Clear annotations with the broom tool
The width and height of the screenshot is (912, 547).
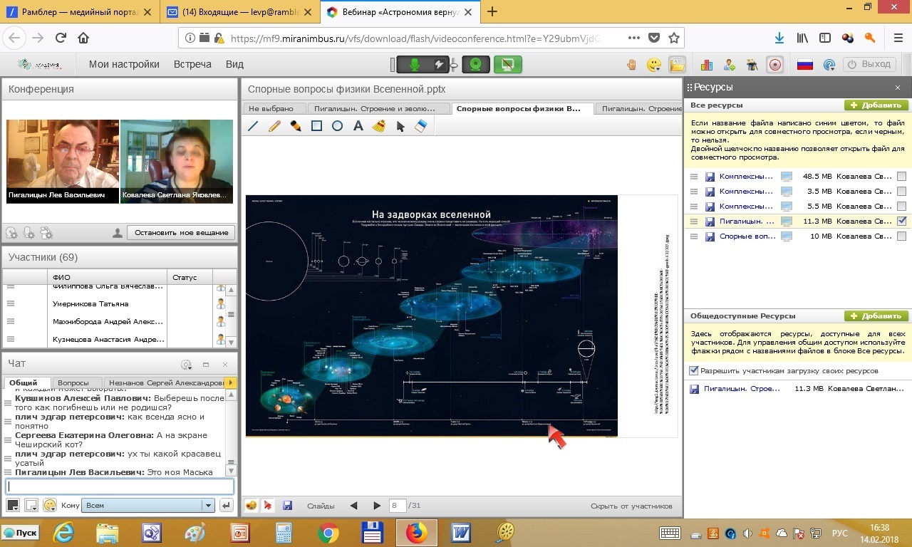379,126
